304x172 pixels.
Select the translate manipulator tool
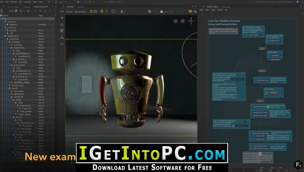(x=62, y=24)
